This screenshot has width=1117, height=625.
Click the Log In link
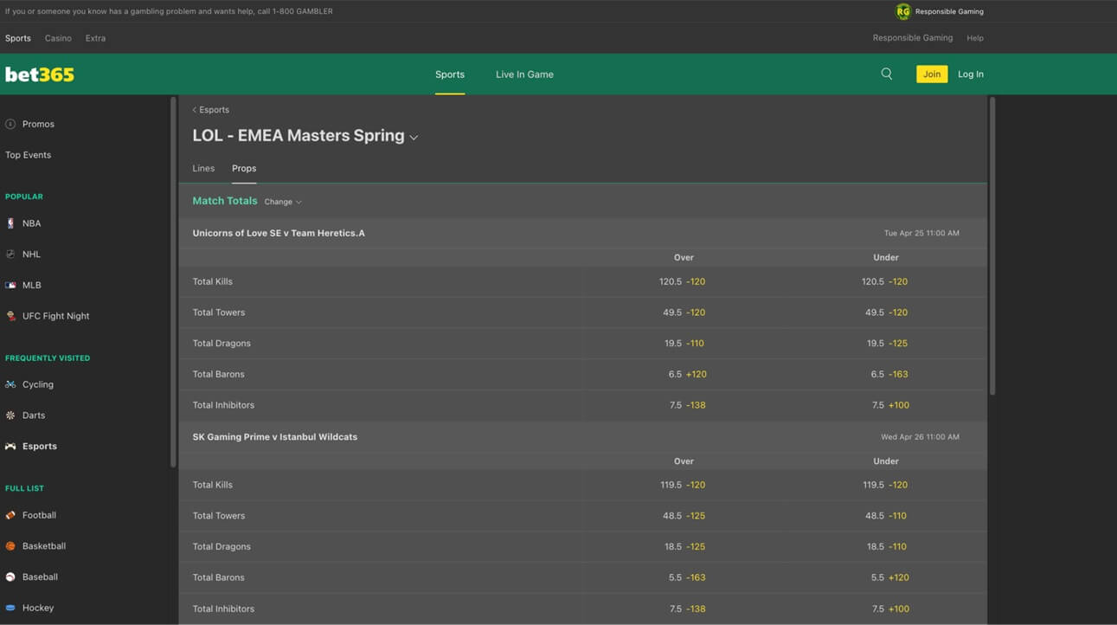pos(971,74)
